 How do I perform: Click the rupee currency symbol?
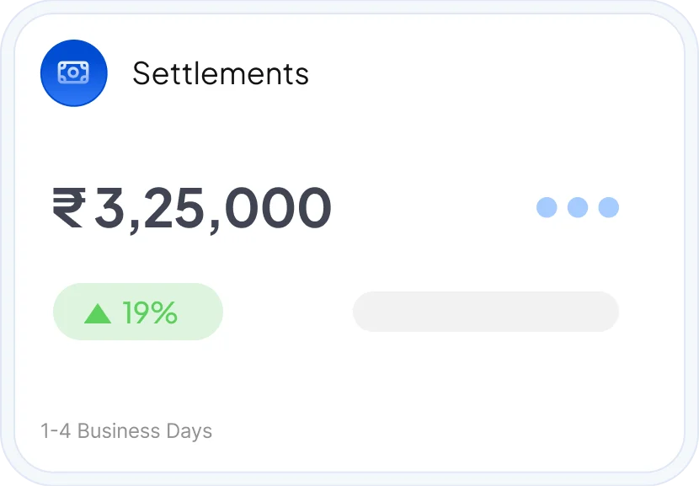[68, 208]
